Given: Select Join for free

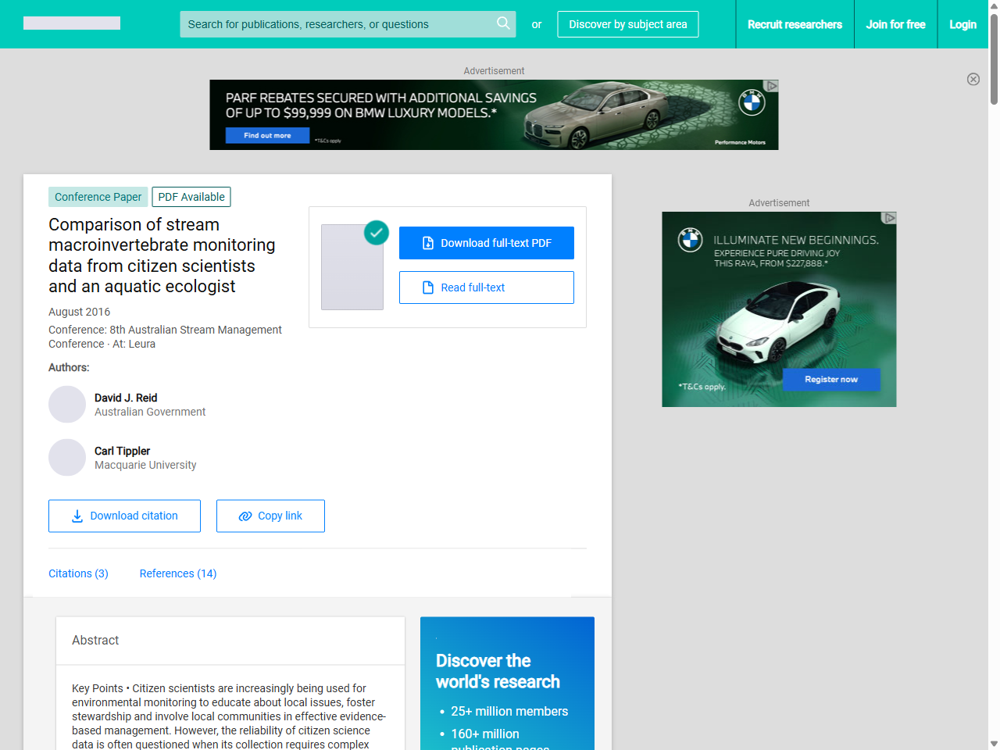Looking at the screenshot, I should coord(895,24).
